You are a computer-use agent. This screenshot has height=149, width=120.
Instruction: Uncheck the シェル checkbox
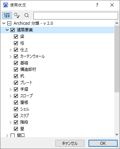click(16, 109)
